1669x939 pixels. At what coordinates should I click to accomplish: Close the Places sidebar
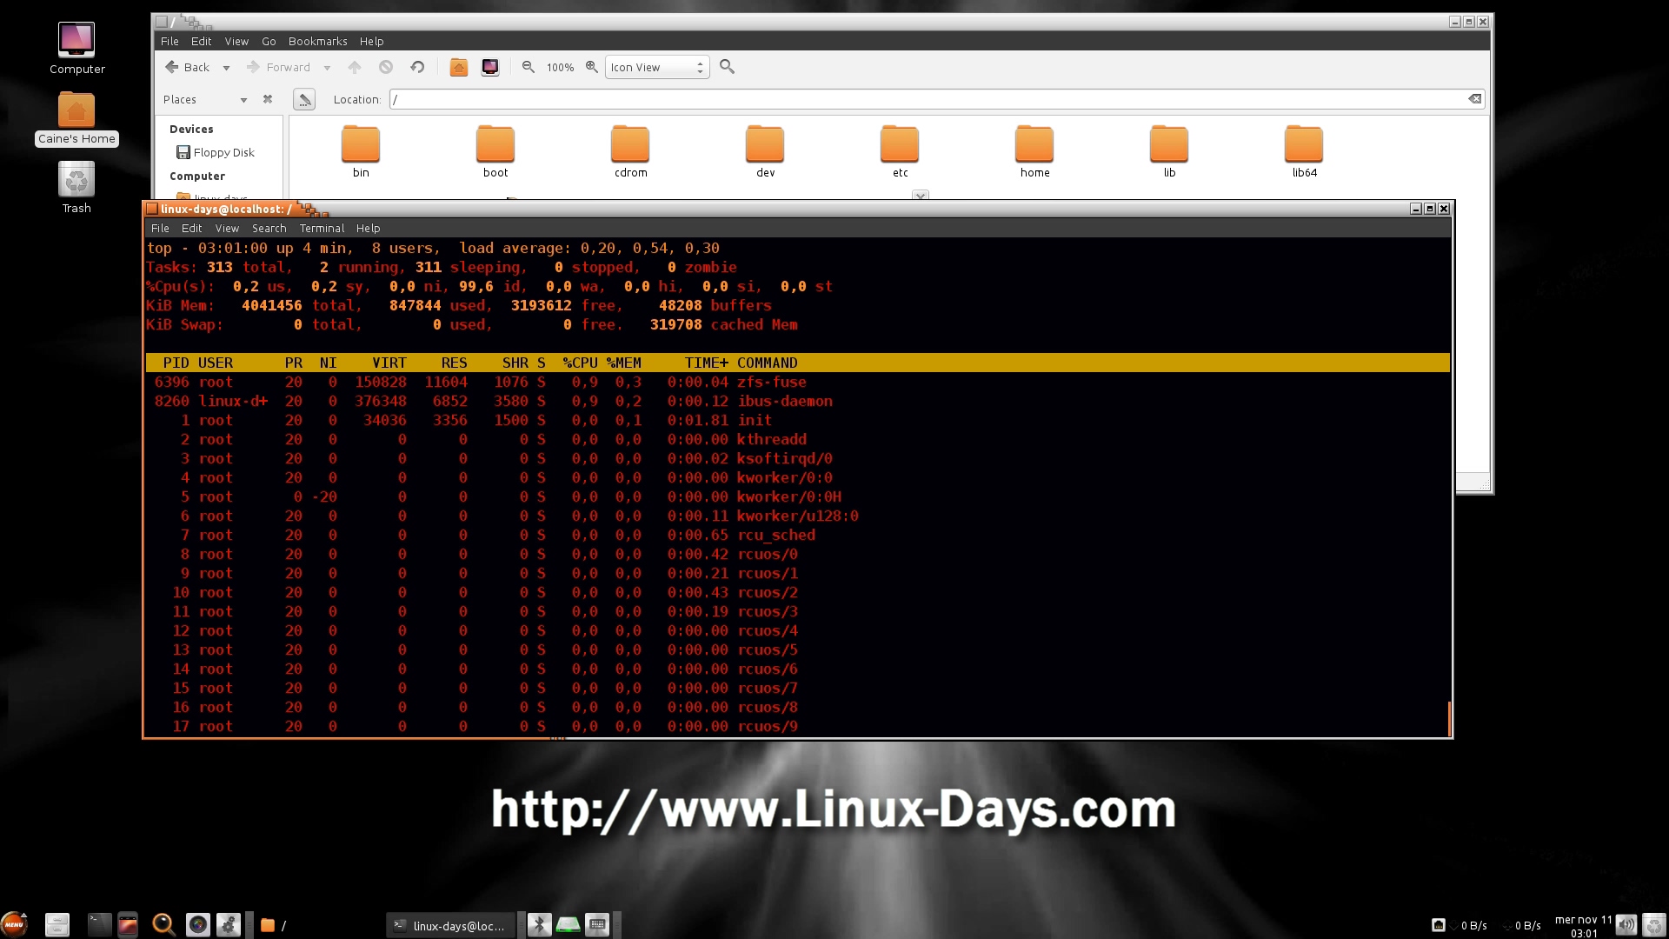pos(268,99)
